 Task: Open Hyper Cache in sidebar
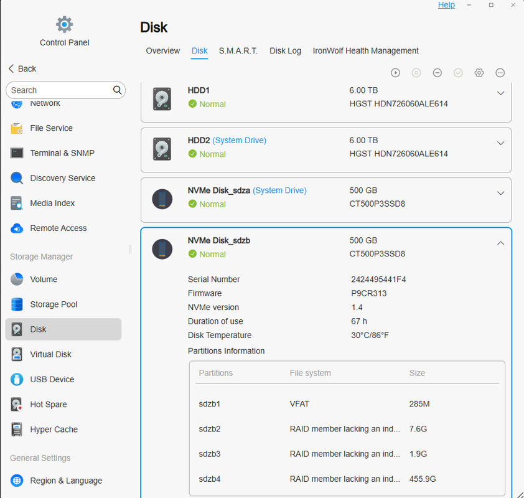coord(63,430)
